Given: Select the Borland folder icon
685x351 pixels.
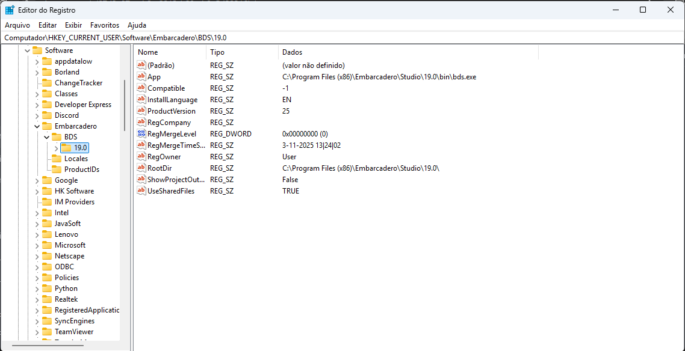Looking at the screenshot, I should [47, 72].
